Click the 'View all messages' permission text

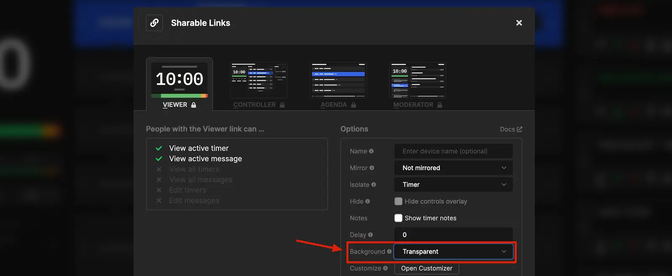tap(201, 180)
